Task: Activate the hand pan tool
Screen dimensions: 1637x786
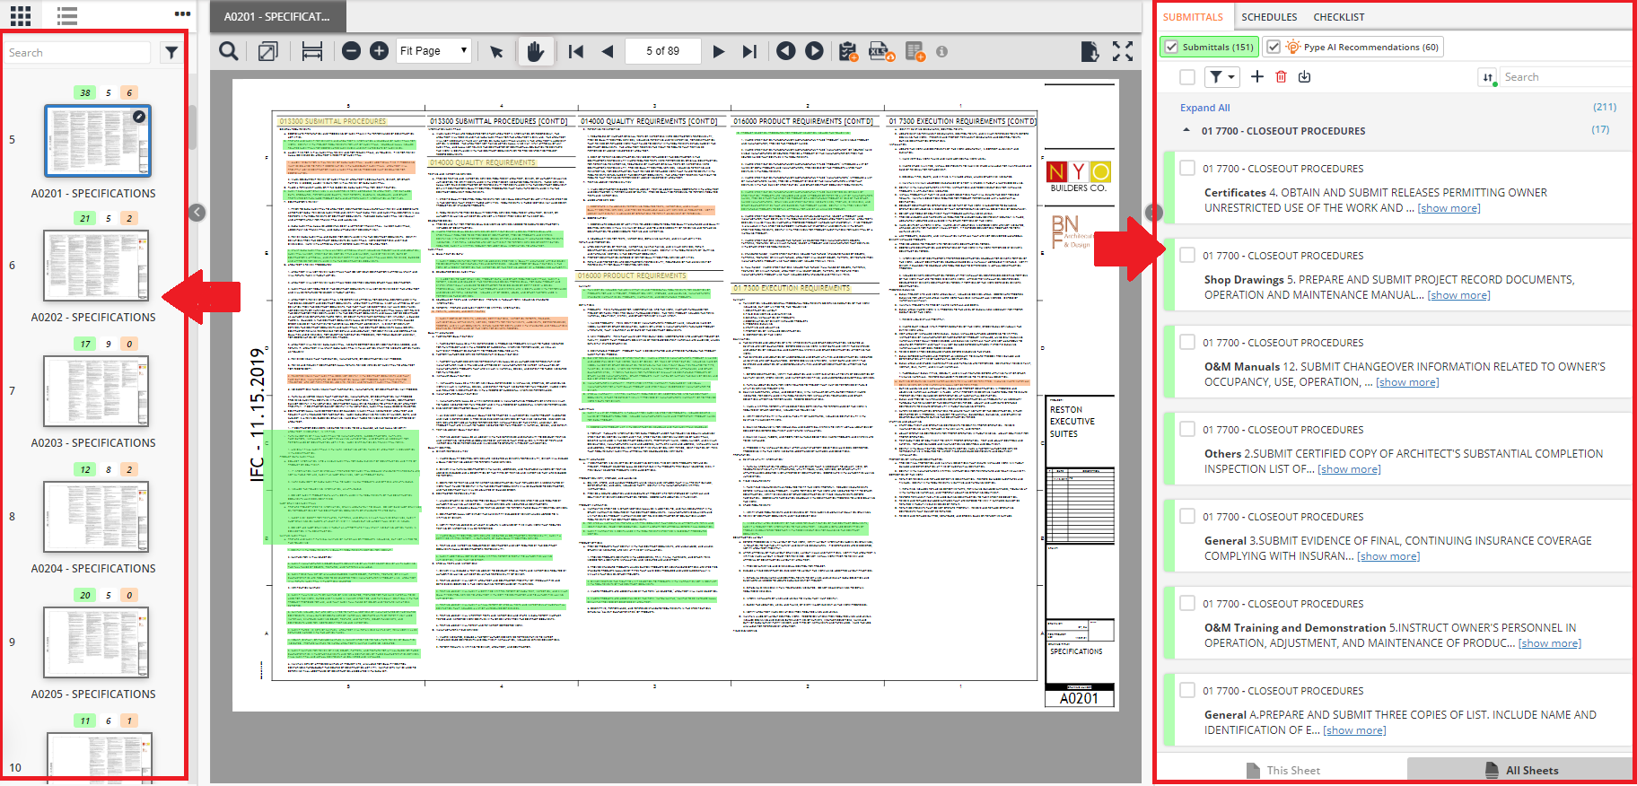Action: pyautogui.click(x=535, y=51)
